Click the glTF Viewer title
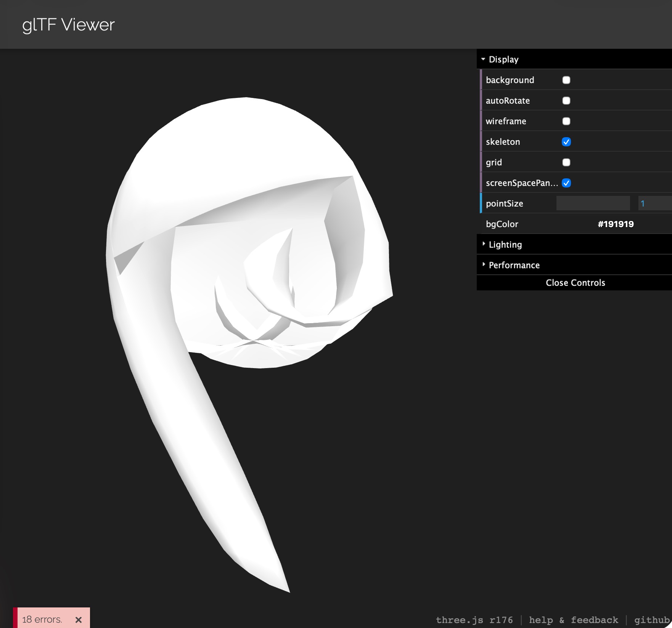Screen dimensions: 672x628 [x=68, y=25]
